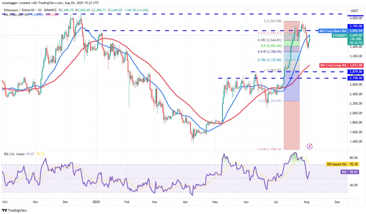The image size is (366, 214).
Task: Click the Dec label on time axis
Action: (x=66, y=202)
